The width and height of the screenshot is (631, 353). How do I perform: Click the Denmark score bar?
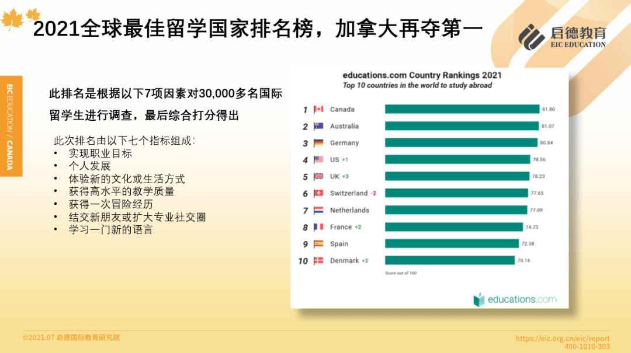pos(449,261)
